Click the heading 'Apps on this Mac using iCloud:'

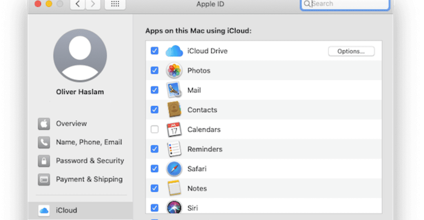tap(199, 31)
